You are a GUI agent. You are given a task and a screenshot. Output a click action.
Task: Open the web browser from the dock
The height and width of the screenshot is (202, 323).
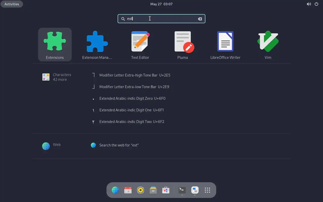coord(115,190)
